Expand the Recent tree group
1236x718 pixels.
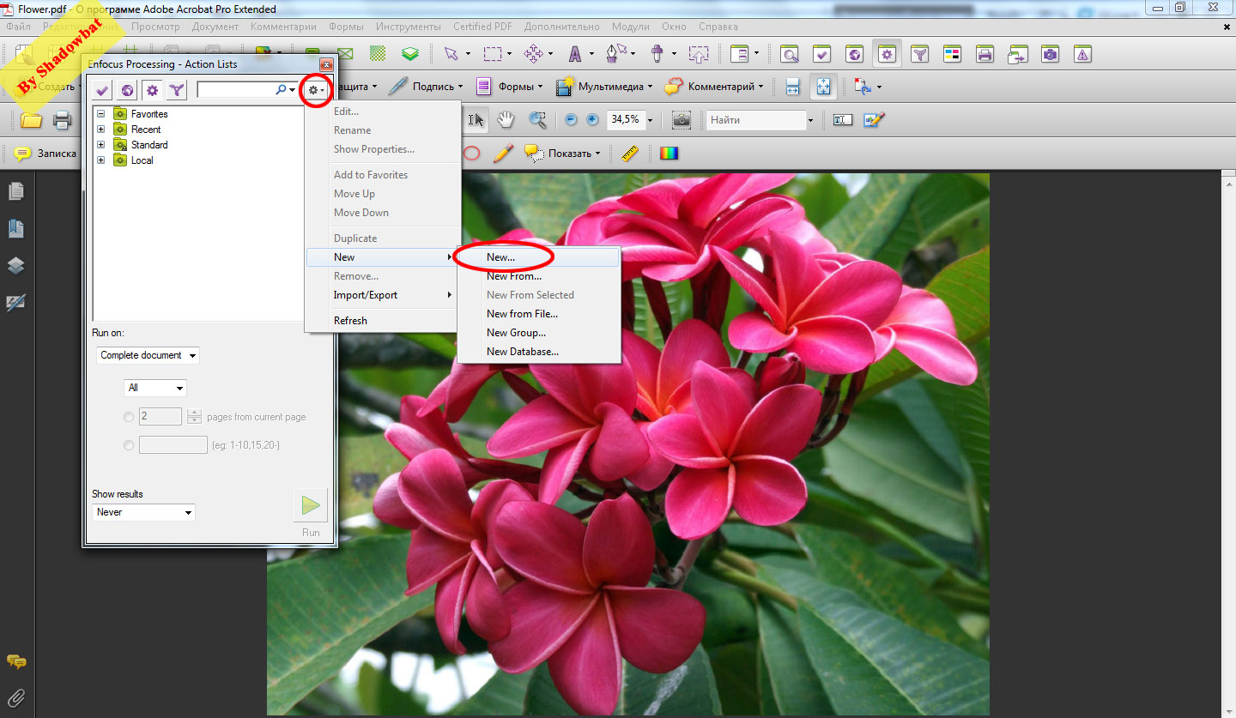(100, 130)
